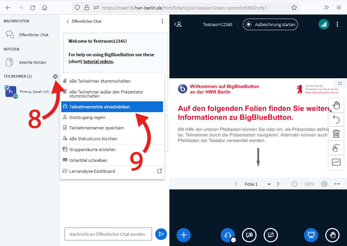347x246 pixels.
Task: Open the top-right options menu
Action: tap(337, 24)
